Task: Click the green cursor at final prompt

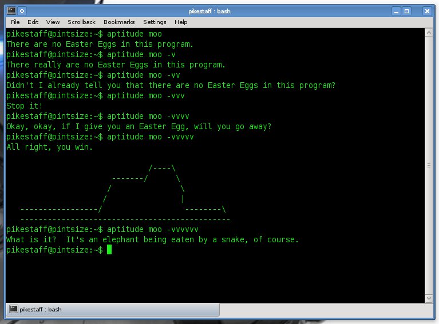Action: click(109, 250)
